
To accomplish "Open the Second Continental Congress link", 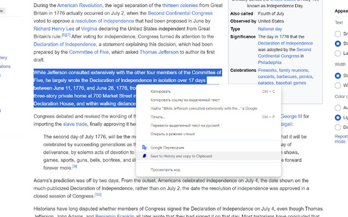I will pos(180,13).
